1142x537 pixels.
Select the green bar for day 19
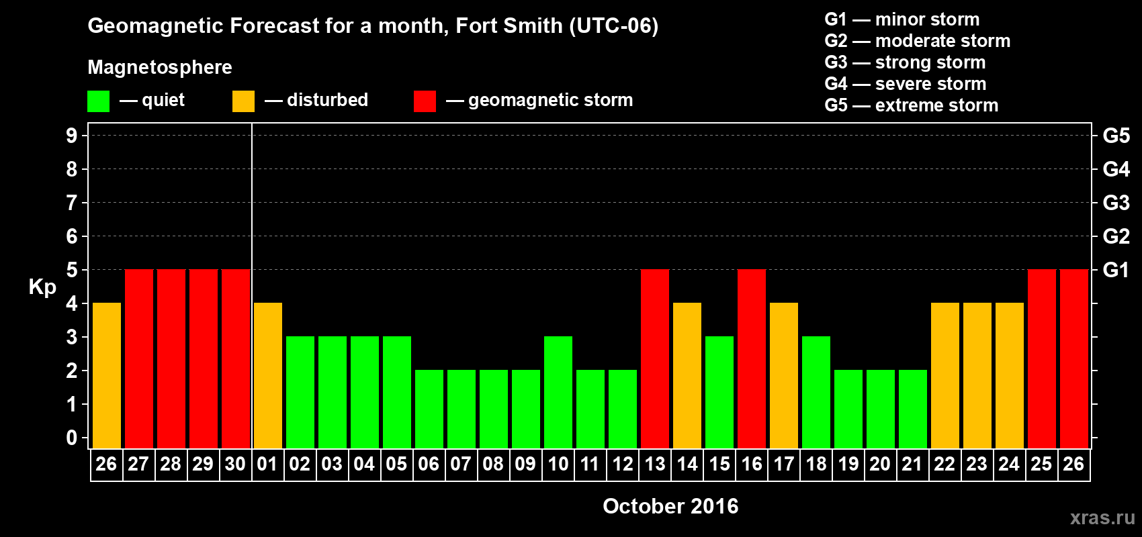pos(848,409)
